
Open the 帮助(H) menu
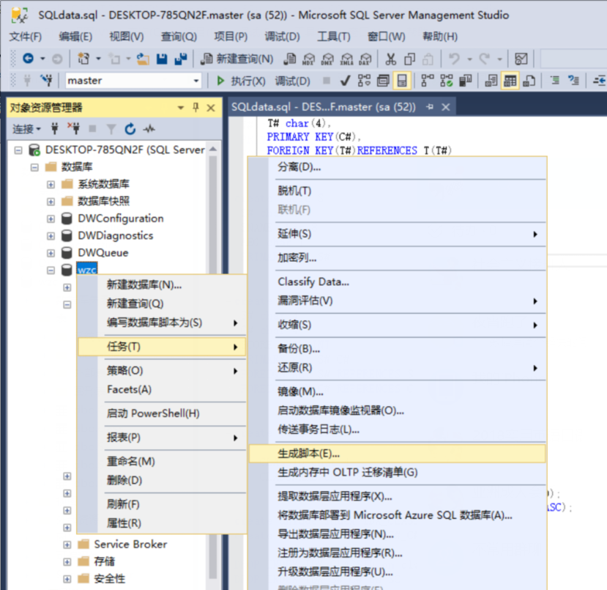440,37
